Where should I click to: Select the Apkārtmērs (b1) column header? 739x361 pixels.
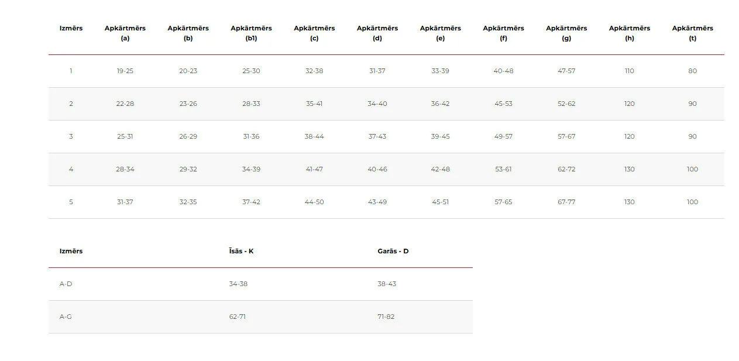[251, 33]
